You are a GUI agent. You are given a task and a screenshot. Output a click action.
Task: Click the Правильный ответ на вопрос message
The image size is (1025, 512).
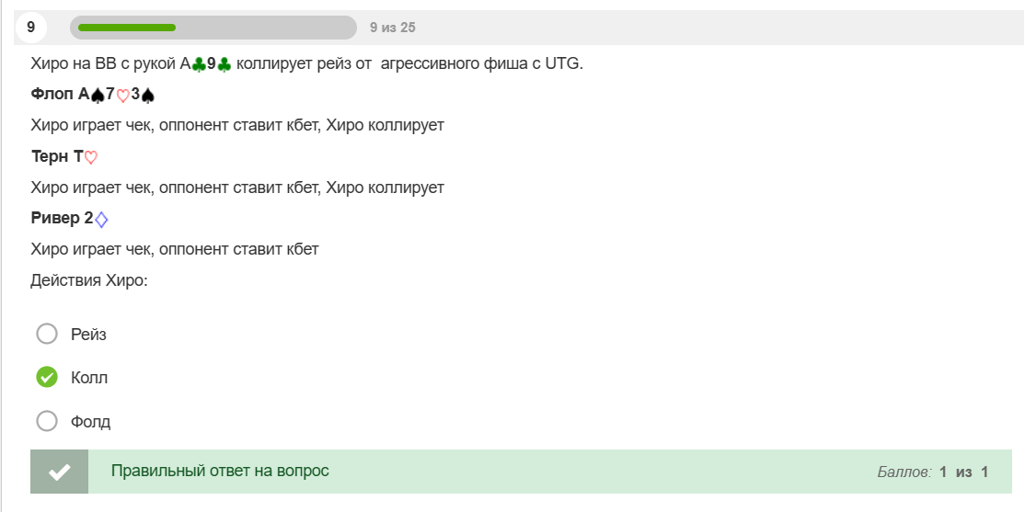[x=220, y=471]
